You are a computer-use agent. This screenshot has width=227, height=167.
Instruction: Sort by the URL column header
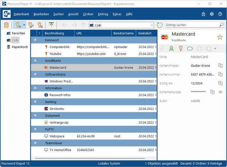coord(93,33)
